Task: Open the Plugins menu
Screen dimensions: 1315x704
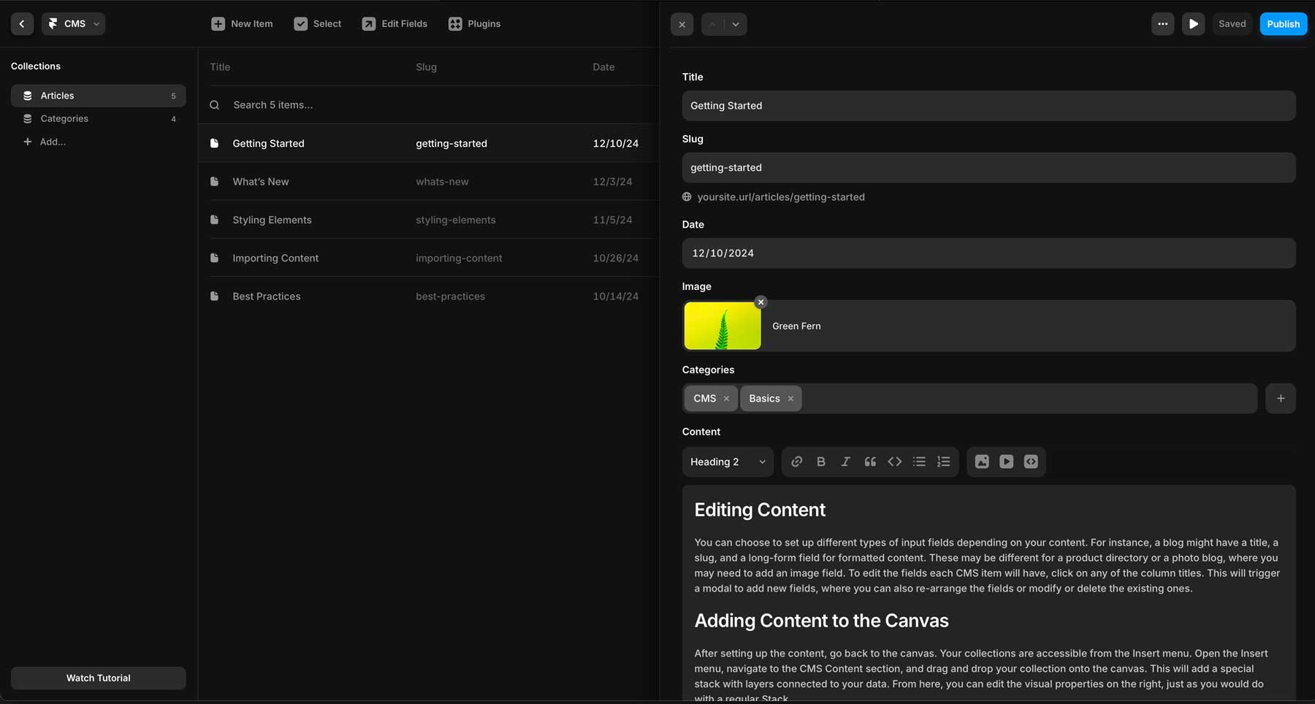Action: click(474, 23)
